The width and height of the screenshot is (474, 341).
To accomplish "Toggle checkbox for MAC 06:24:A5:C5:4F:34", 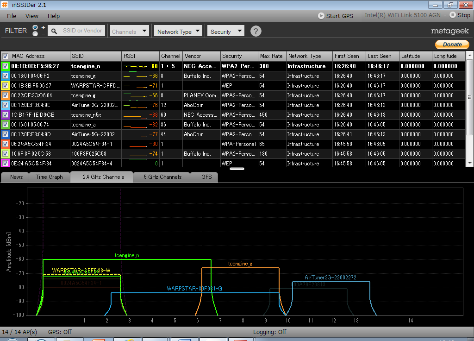I will (x=5, y=144).
